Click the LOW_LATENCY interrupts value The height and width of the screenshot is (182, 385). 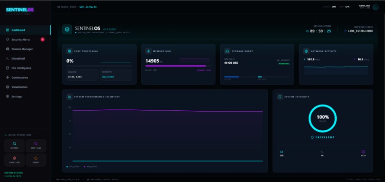pos(108,77)
